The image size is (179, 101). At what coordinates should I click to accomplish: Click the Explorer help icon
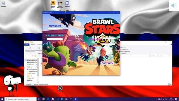click(x=171, y=45)
